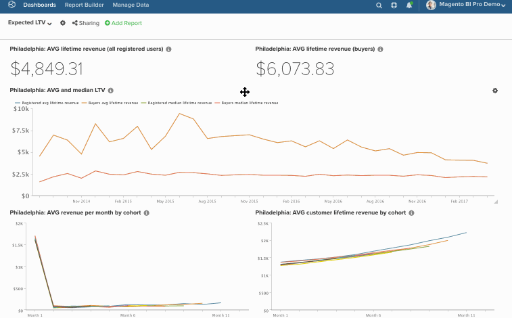Toggle Buyers median lifetime revenue legend series

tap(248, 103)
